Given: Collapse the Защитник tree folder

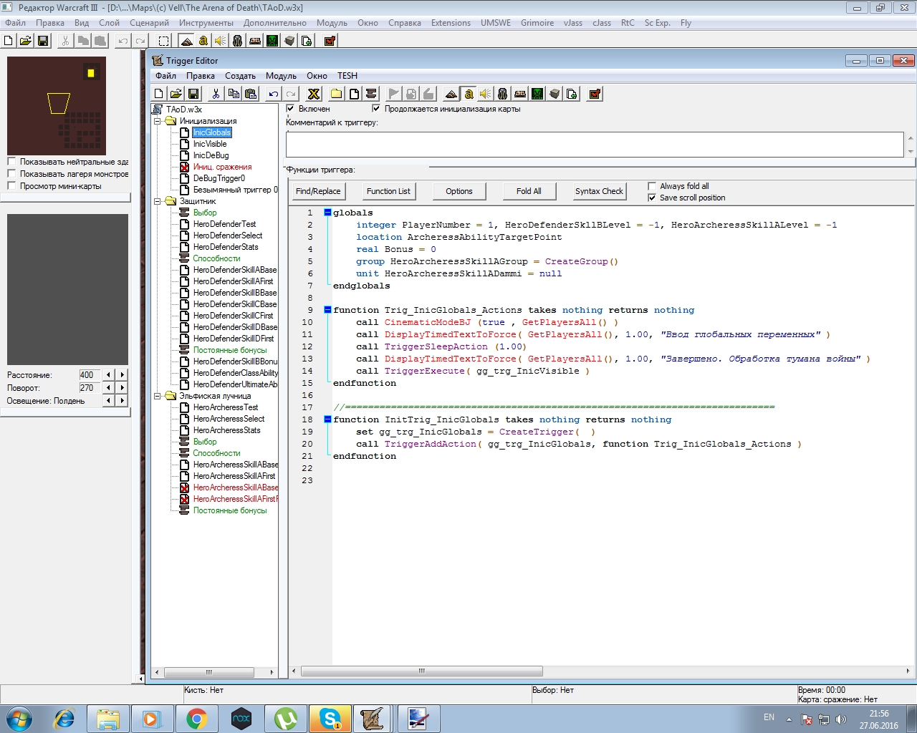Looking at the screenshot, I should pos(158,201).
